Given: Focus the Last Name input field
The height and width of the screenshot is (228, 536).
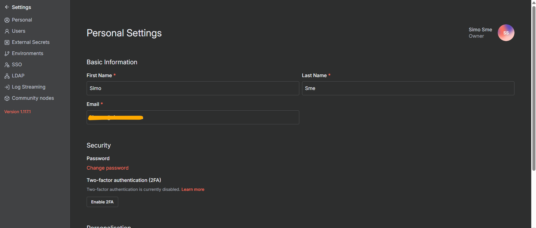Looking at the screenshot, I should (x=408, y=88).
